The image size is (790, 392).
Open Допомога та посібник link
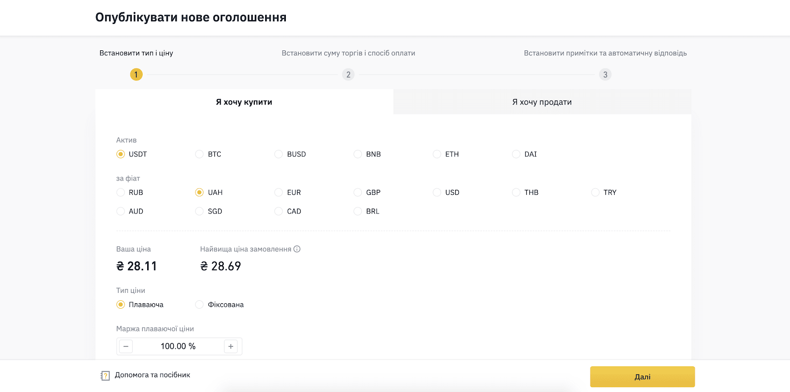pyautogui.click(x=153, y=375)
